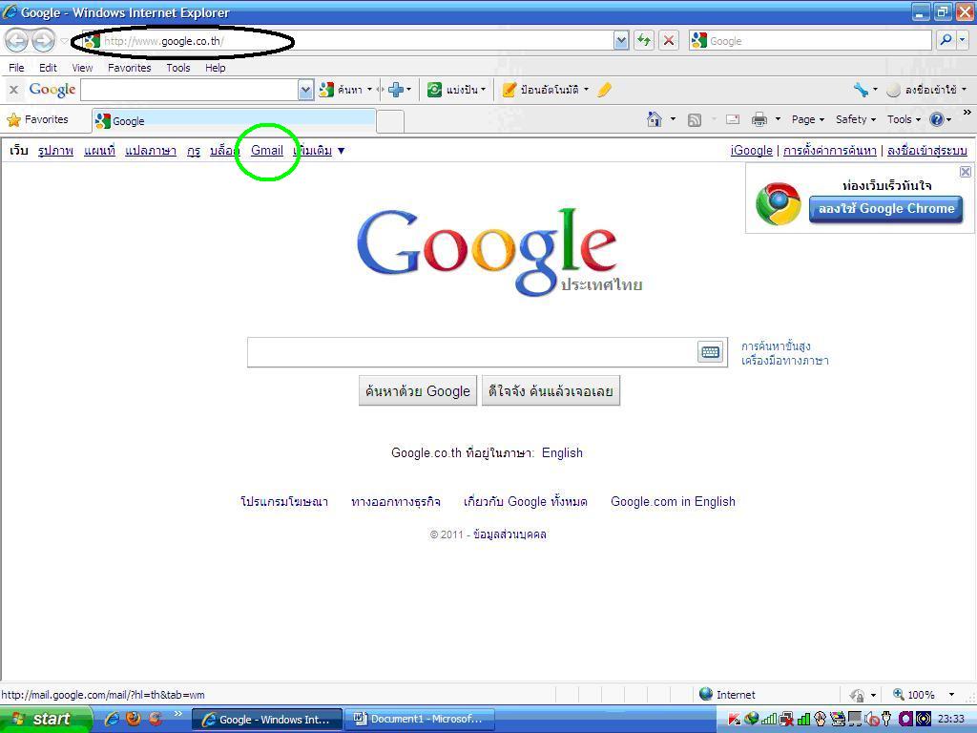Click the English language link

tap(562, 452)
